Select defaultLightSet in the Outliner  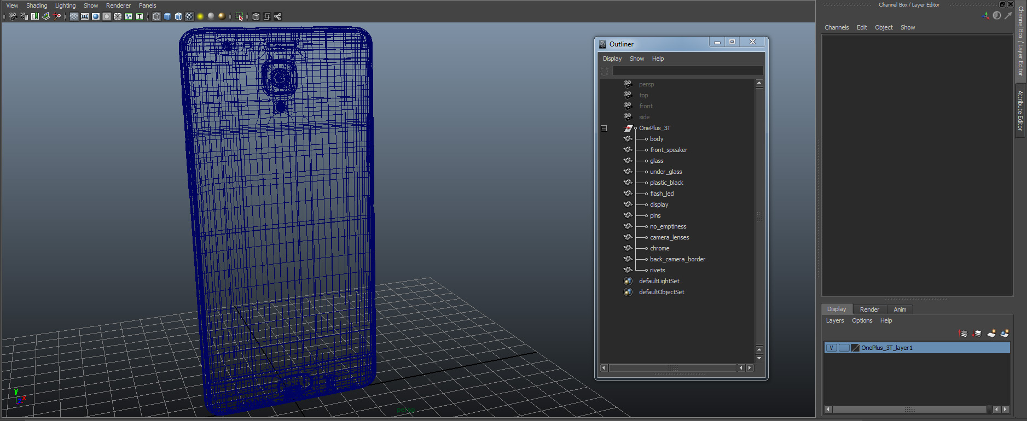point(659,281)
